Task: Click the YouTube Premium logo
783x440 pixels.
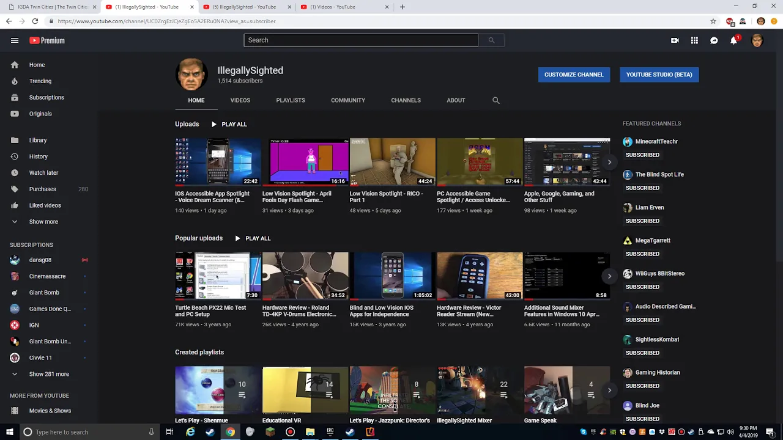Action: click(47, 40)
